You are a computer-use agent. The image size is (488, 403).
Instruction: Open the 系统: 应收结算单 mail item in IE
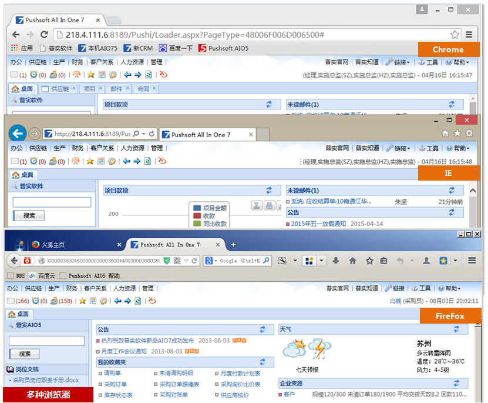click(331, 202)
